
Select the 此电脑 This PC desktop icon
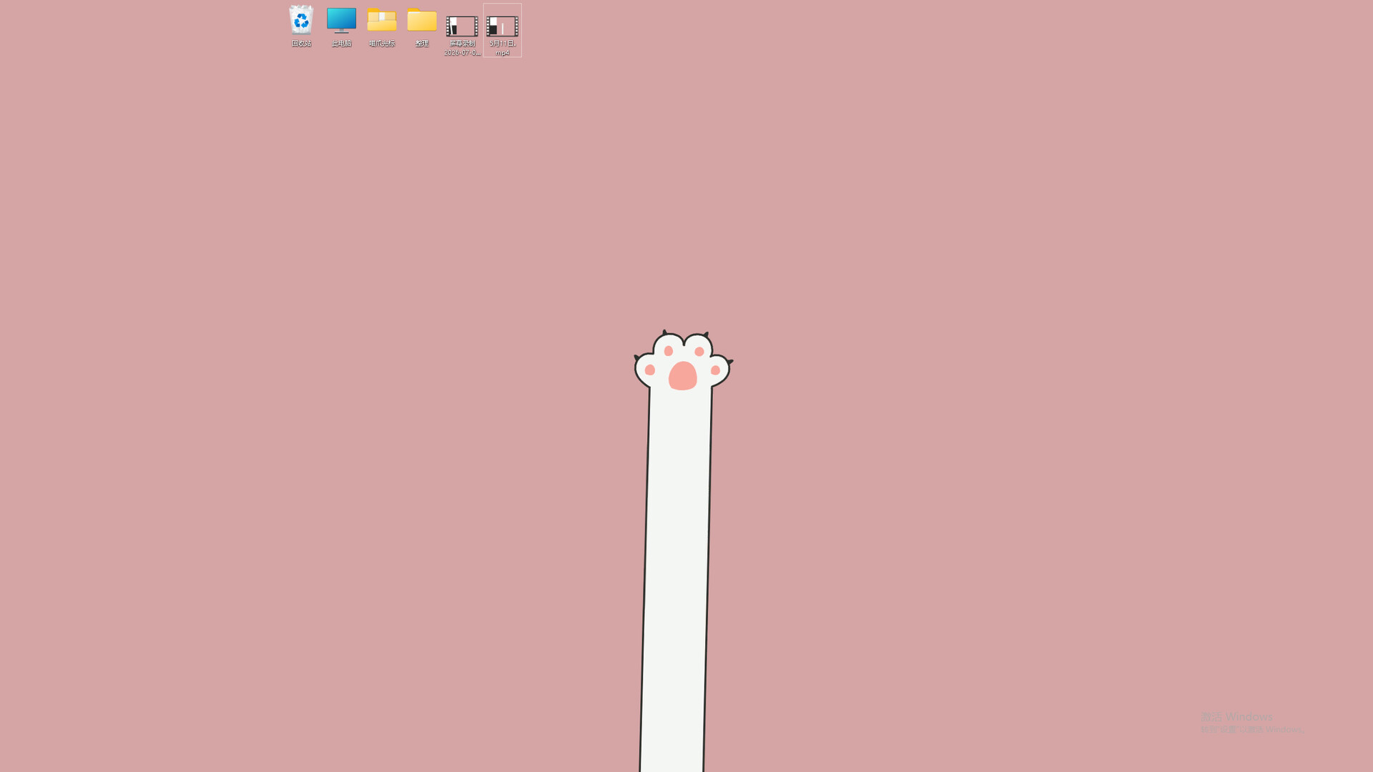point(341,26)
